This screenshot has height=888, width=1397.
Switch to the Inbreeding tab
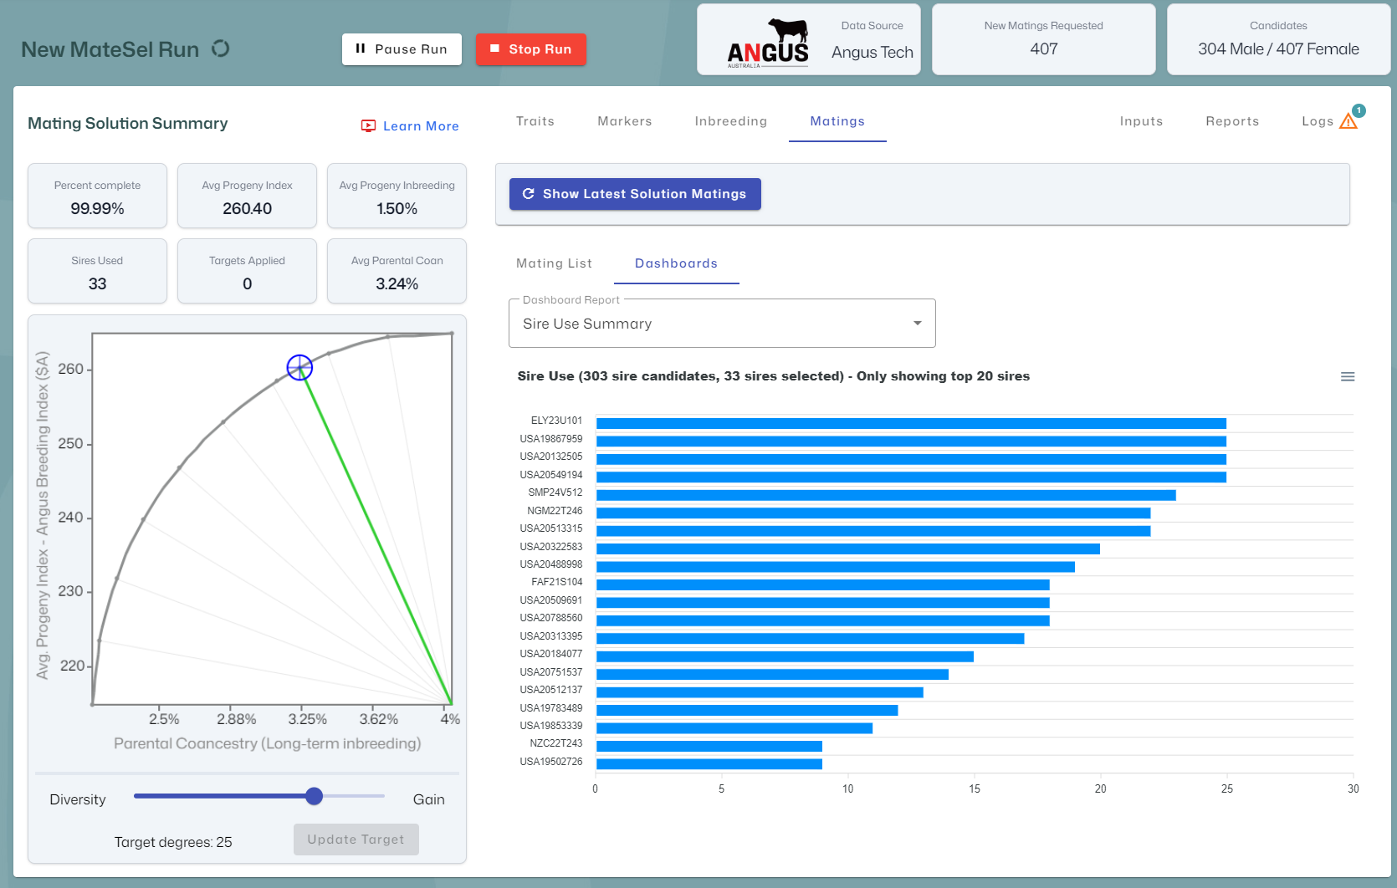pos(730,121)
